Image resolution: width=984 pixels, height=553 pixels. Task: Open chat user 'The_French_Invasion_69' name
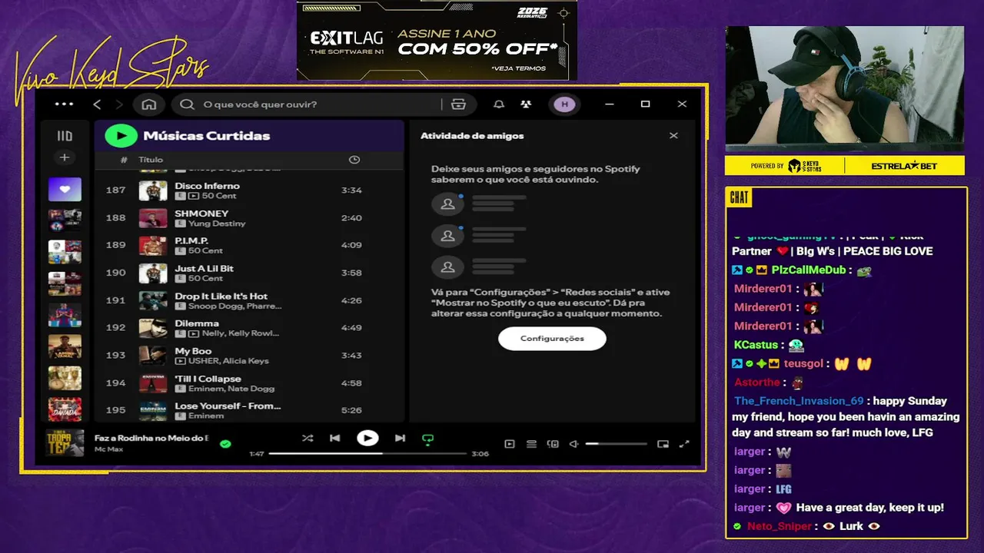point(799,401)
